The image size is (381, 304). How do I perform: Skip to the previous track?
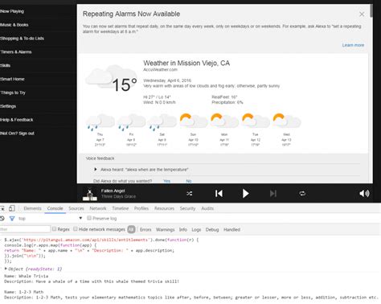[219, 194]
